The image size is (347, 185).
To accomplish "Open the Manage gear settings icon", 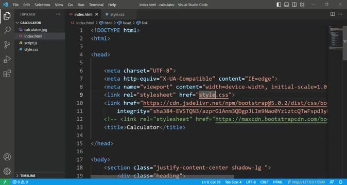I will coord(7,171).
